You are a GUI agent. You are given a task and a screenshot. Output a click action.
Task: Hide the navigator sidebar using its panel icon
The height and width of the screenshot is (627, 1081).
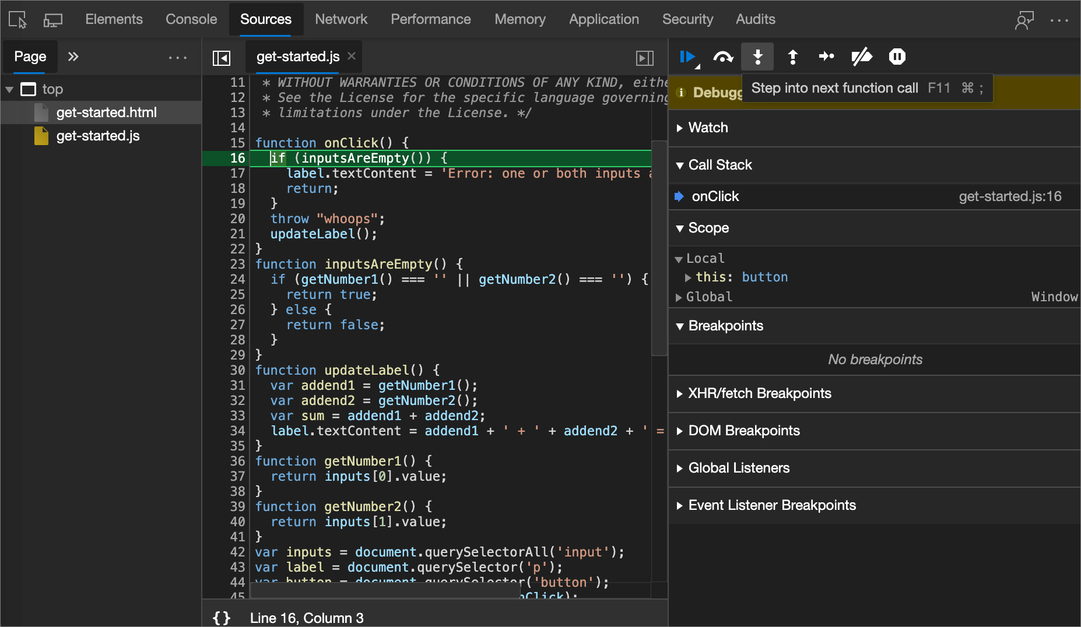coord(222,57)
